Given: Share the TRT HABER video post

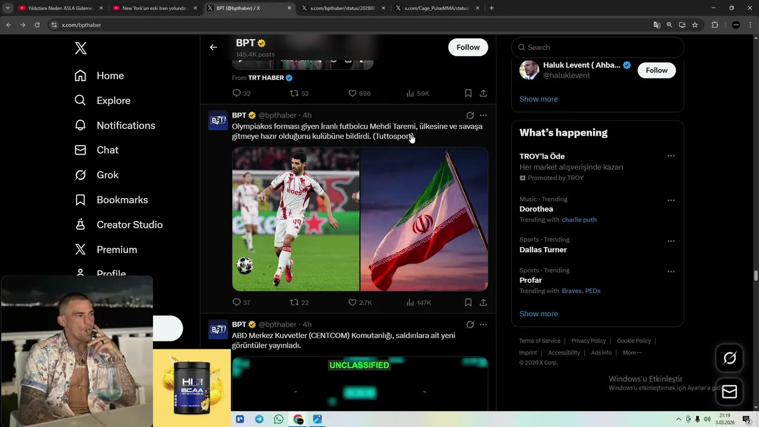Looking at the screenshot, I should click(x=483, y=93).
